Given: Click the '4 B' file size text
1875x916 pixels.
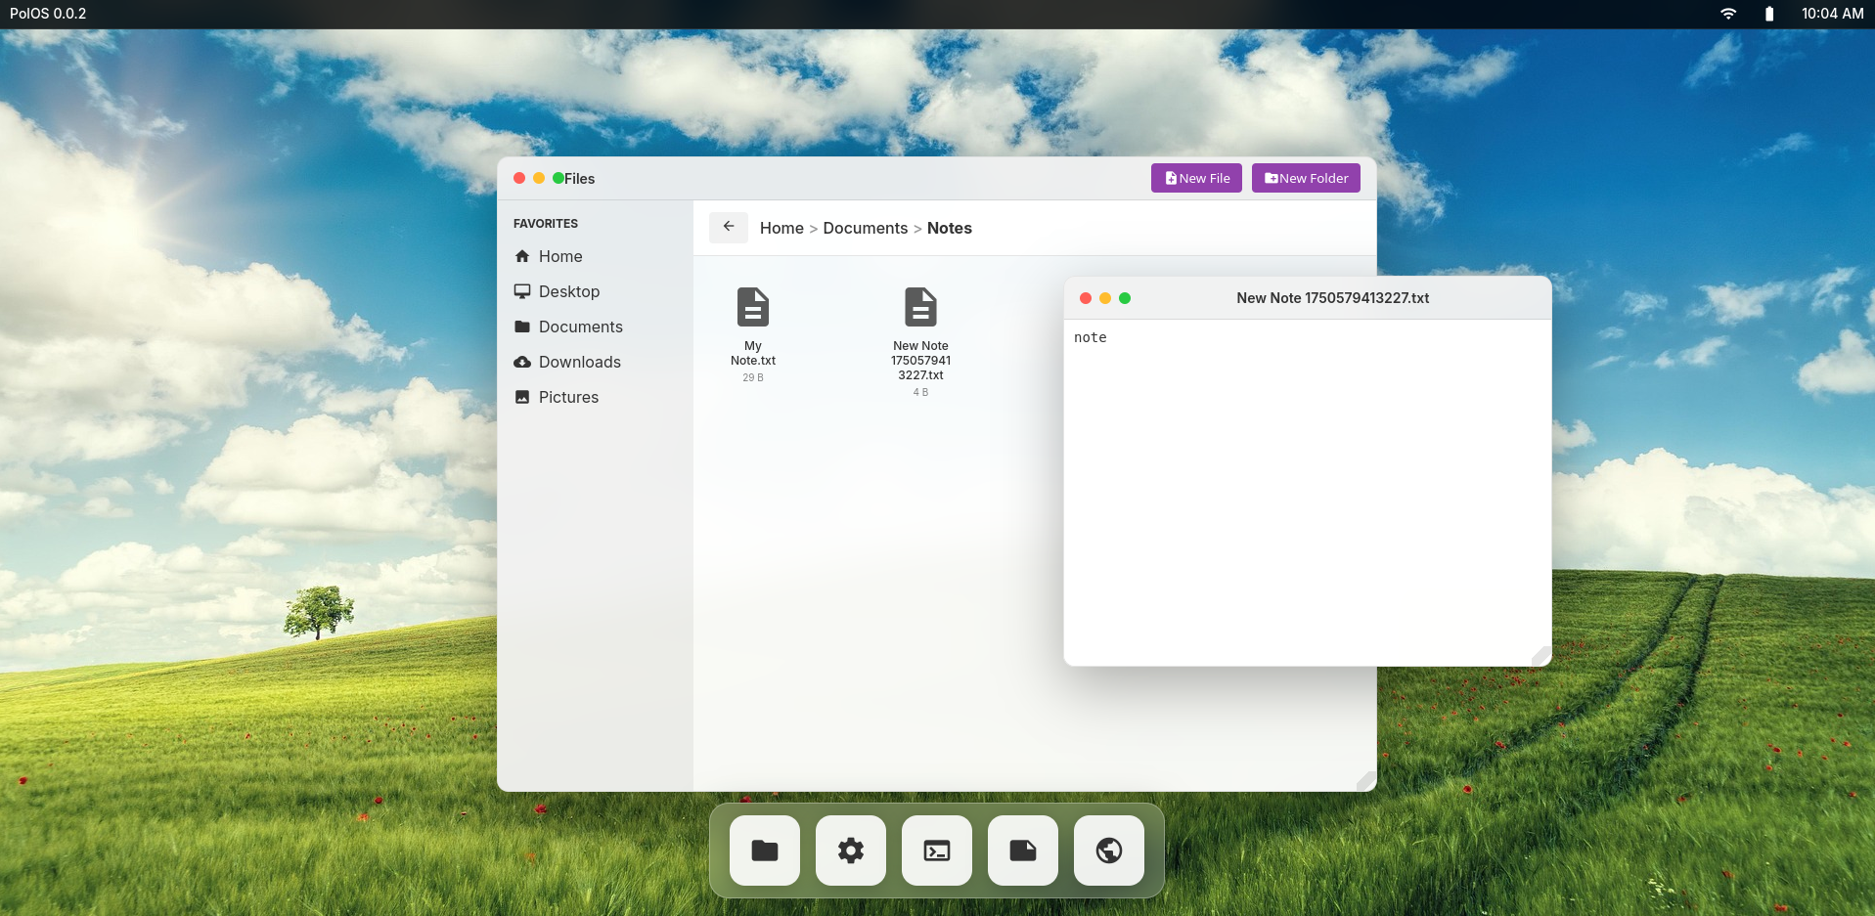Looking at the screenshot, I should pyautogui.click(x=920, y=392).
